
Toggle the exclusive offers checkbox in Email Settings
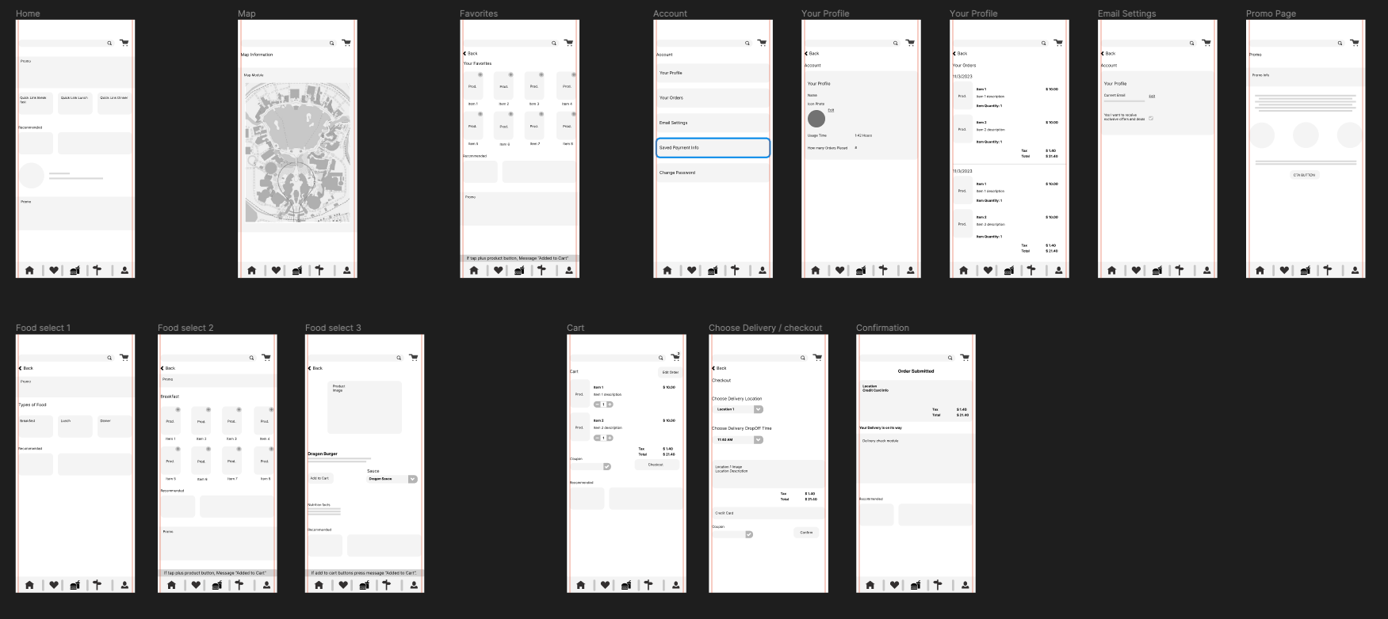pos(1151,118)
